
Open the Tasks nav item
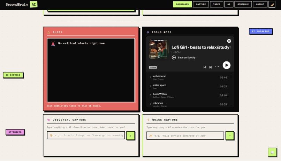point(217,4)
